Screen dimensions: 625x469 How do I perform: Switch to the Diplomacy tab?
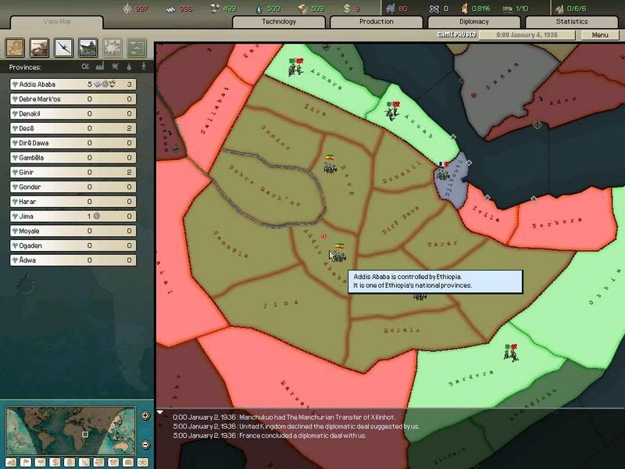tap(473, 22)
